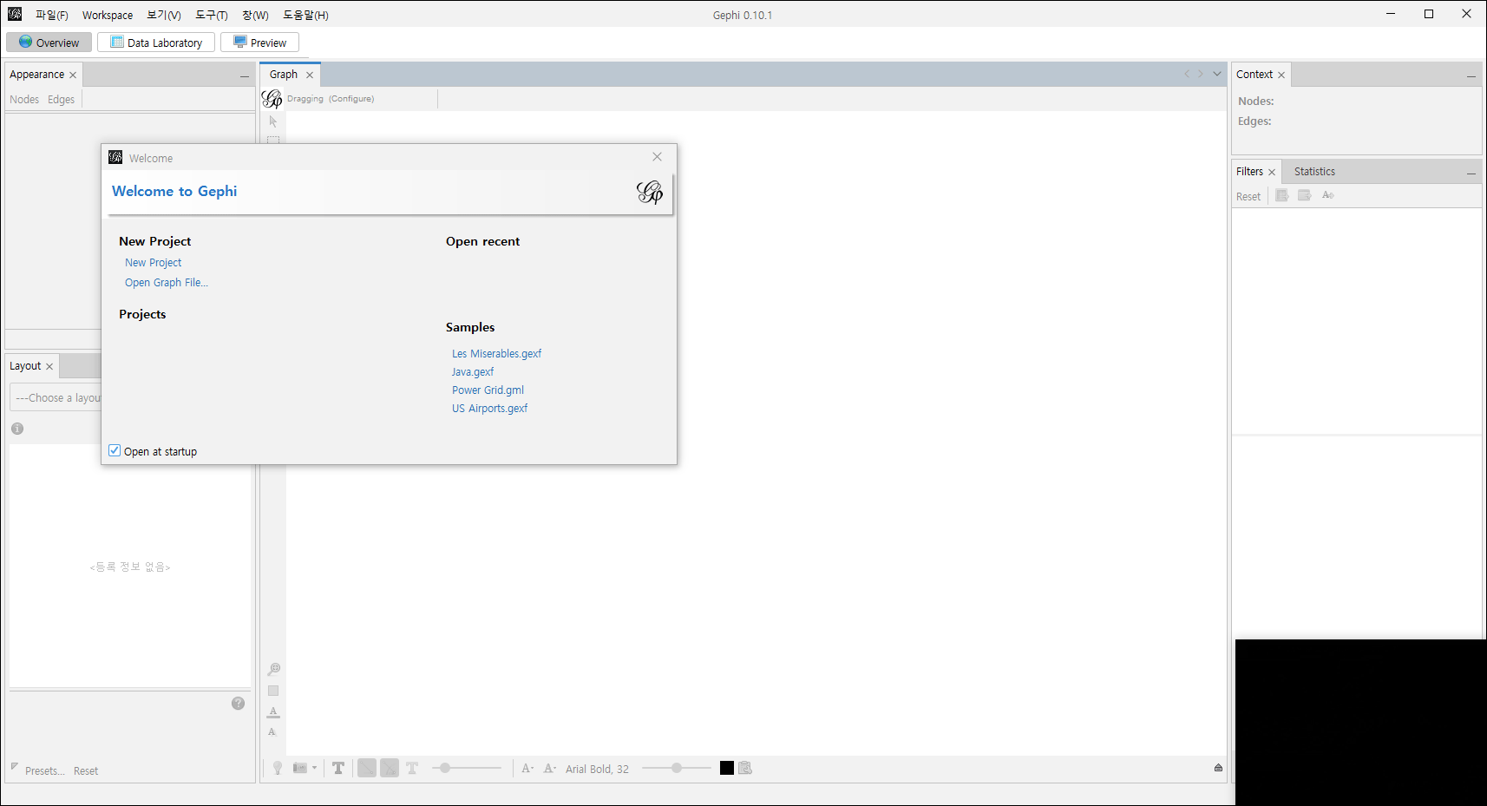Switch to Preview view
The height and width of the screenshot is (806, 1487).
[259, 43]
